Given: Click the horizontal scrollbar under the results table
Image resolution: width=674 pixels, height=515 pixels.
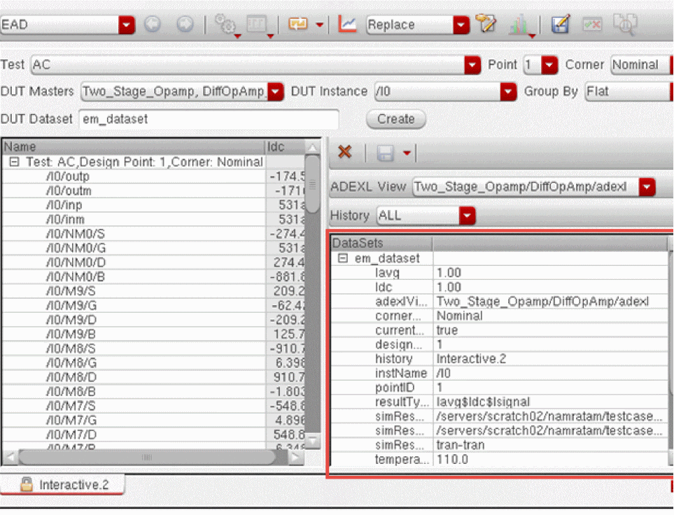Looking at the screenshot, I should click(x=147, y=457).
